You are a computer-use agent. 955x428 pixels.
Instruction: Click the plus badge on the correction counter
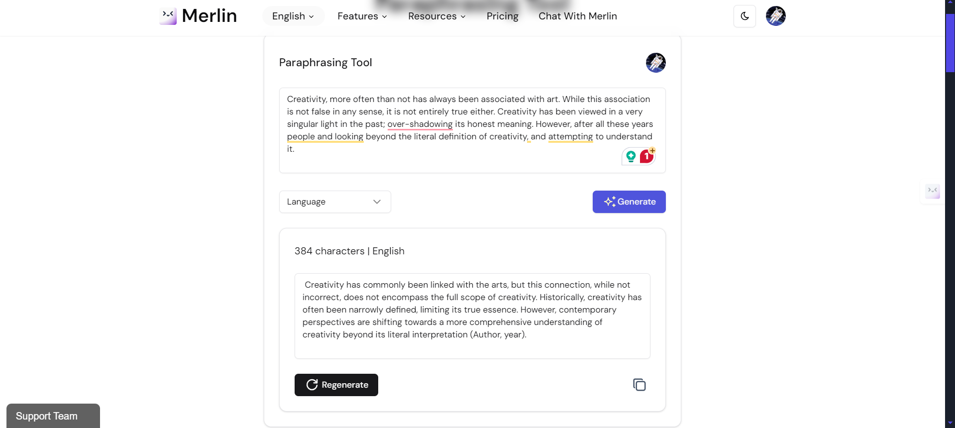click(651, 150)
